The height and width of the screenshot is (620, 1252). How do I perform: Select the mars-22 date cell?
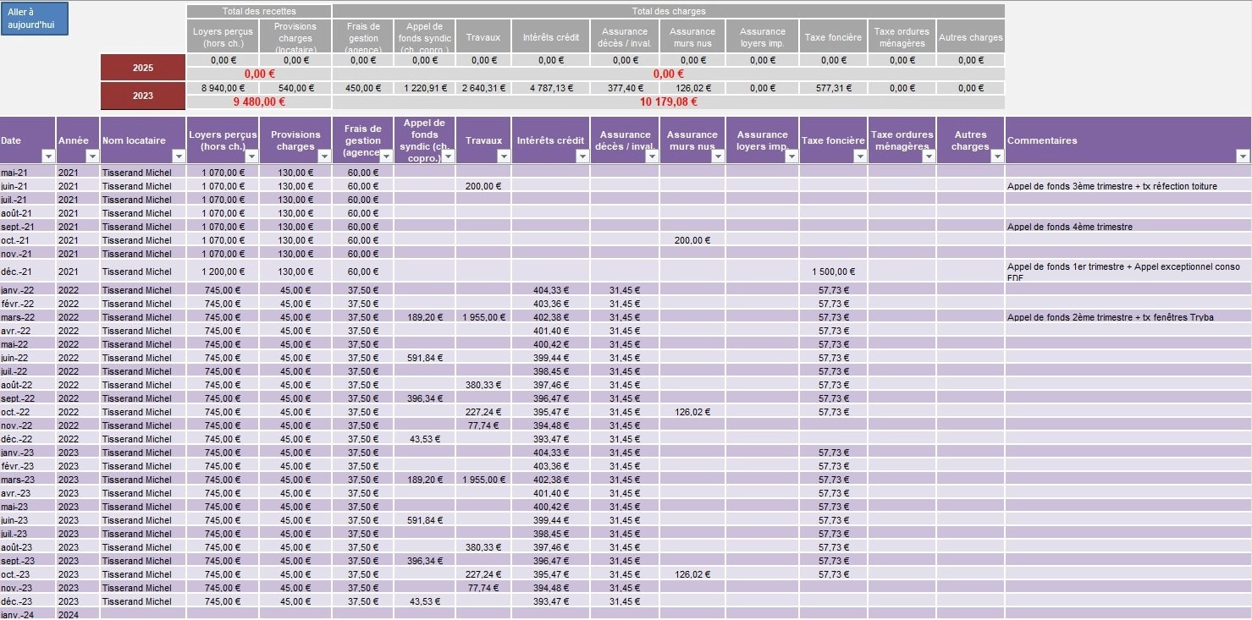[18, 317]
